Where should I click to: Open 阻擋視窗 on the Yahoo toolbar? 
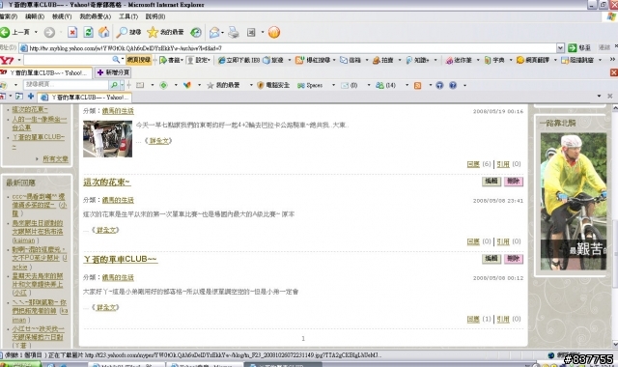(x=577, y=60)
